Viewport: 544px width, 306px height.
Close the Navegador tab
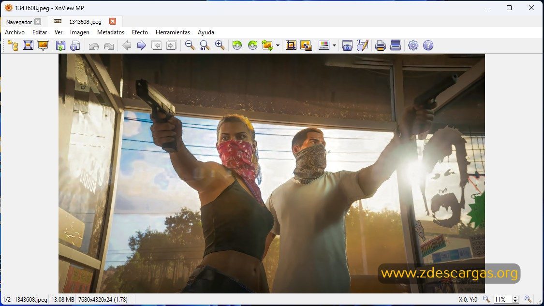37,22
